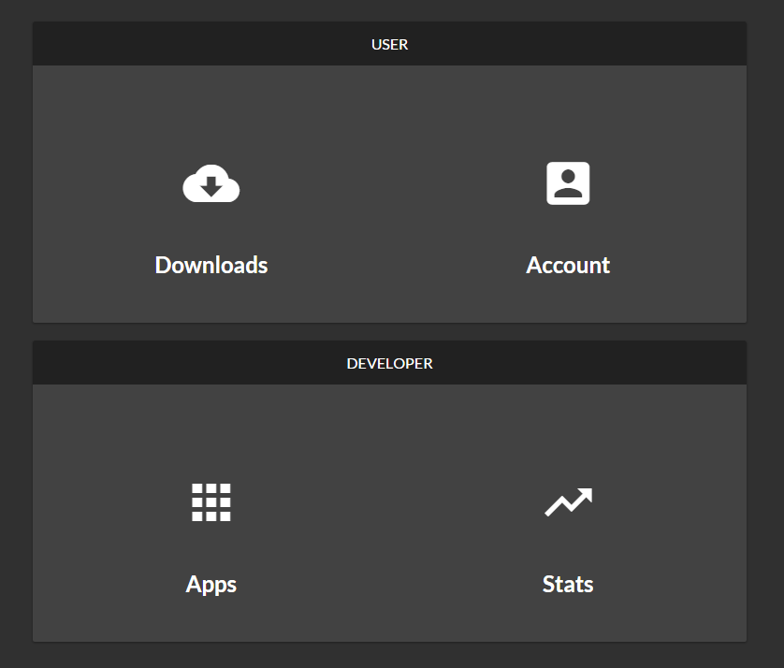
Task: Click the gap between User and Developer cards
Action: [x=389, y=332]
